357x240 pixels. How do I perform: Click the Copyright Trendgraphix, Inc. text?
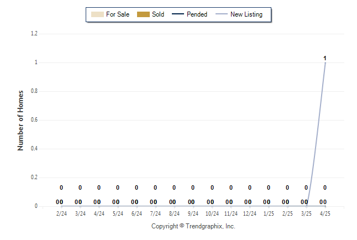(x=193, y=226)
